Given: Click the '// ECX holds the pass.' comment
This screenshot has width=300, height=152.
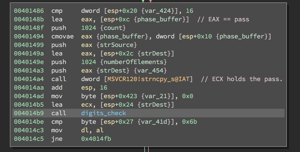Looking at the screenshot, I should click(x=242, y=79).
